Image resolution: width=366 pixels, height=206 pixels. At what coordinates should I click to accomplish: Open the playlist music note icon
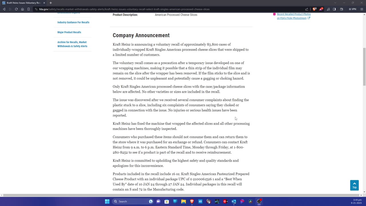pyautogui.click(x=328, y=9)
